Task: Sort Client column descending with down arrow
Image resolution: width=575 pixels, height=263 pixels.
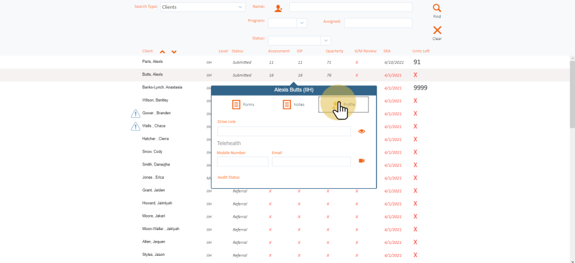Action: [x=174, y=52]
